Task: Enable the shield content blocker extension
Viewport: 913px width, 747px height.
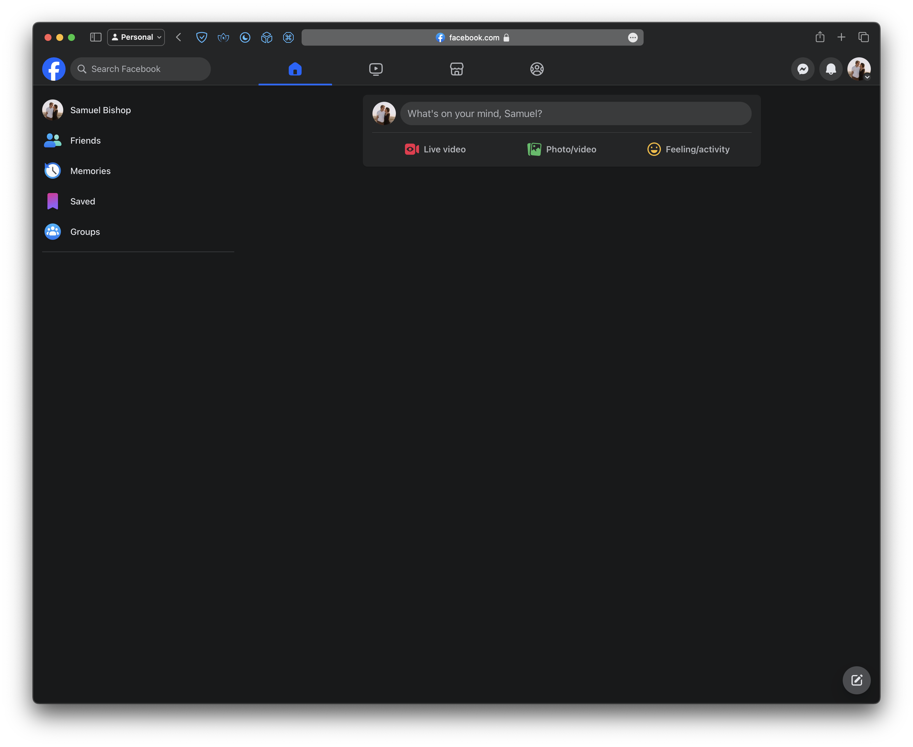Action: coord(202,37)
